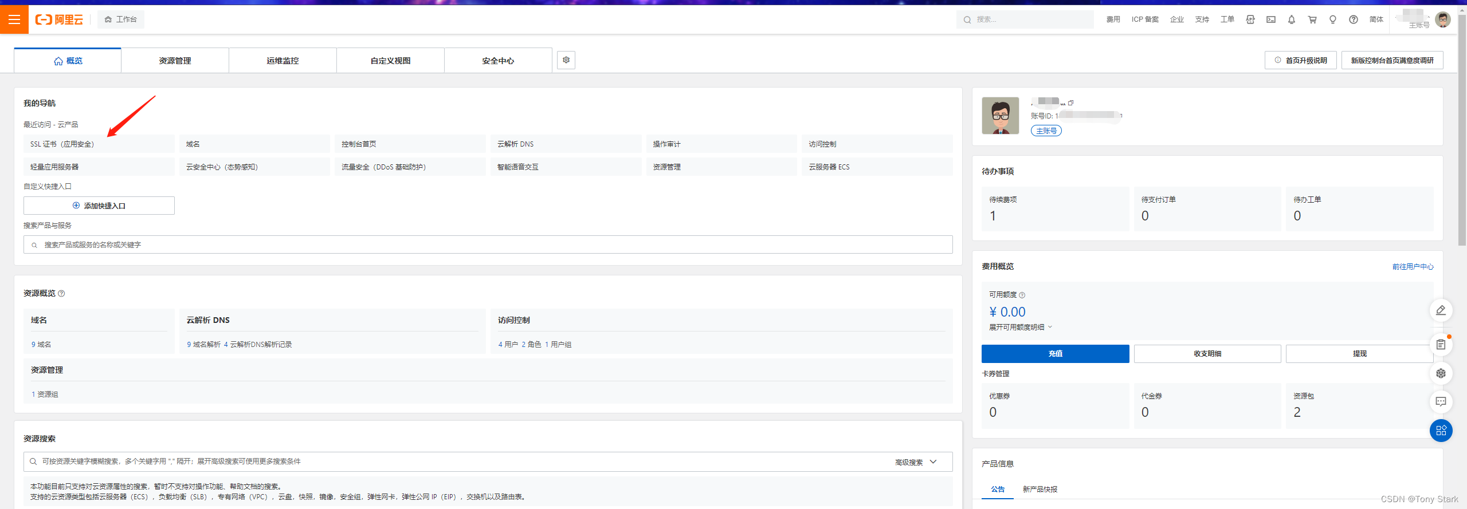The image size is (1467, 509).
Task: Open SSL 证书 (应用安全) shortcut
Action: (99, 144)
